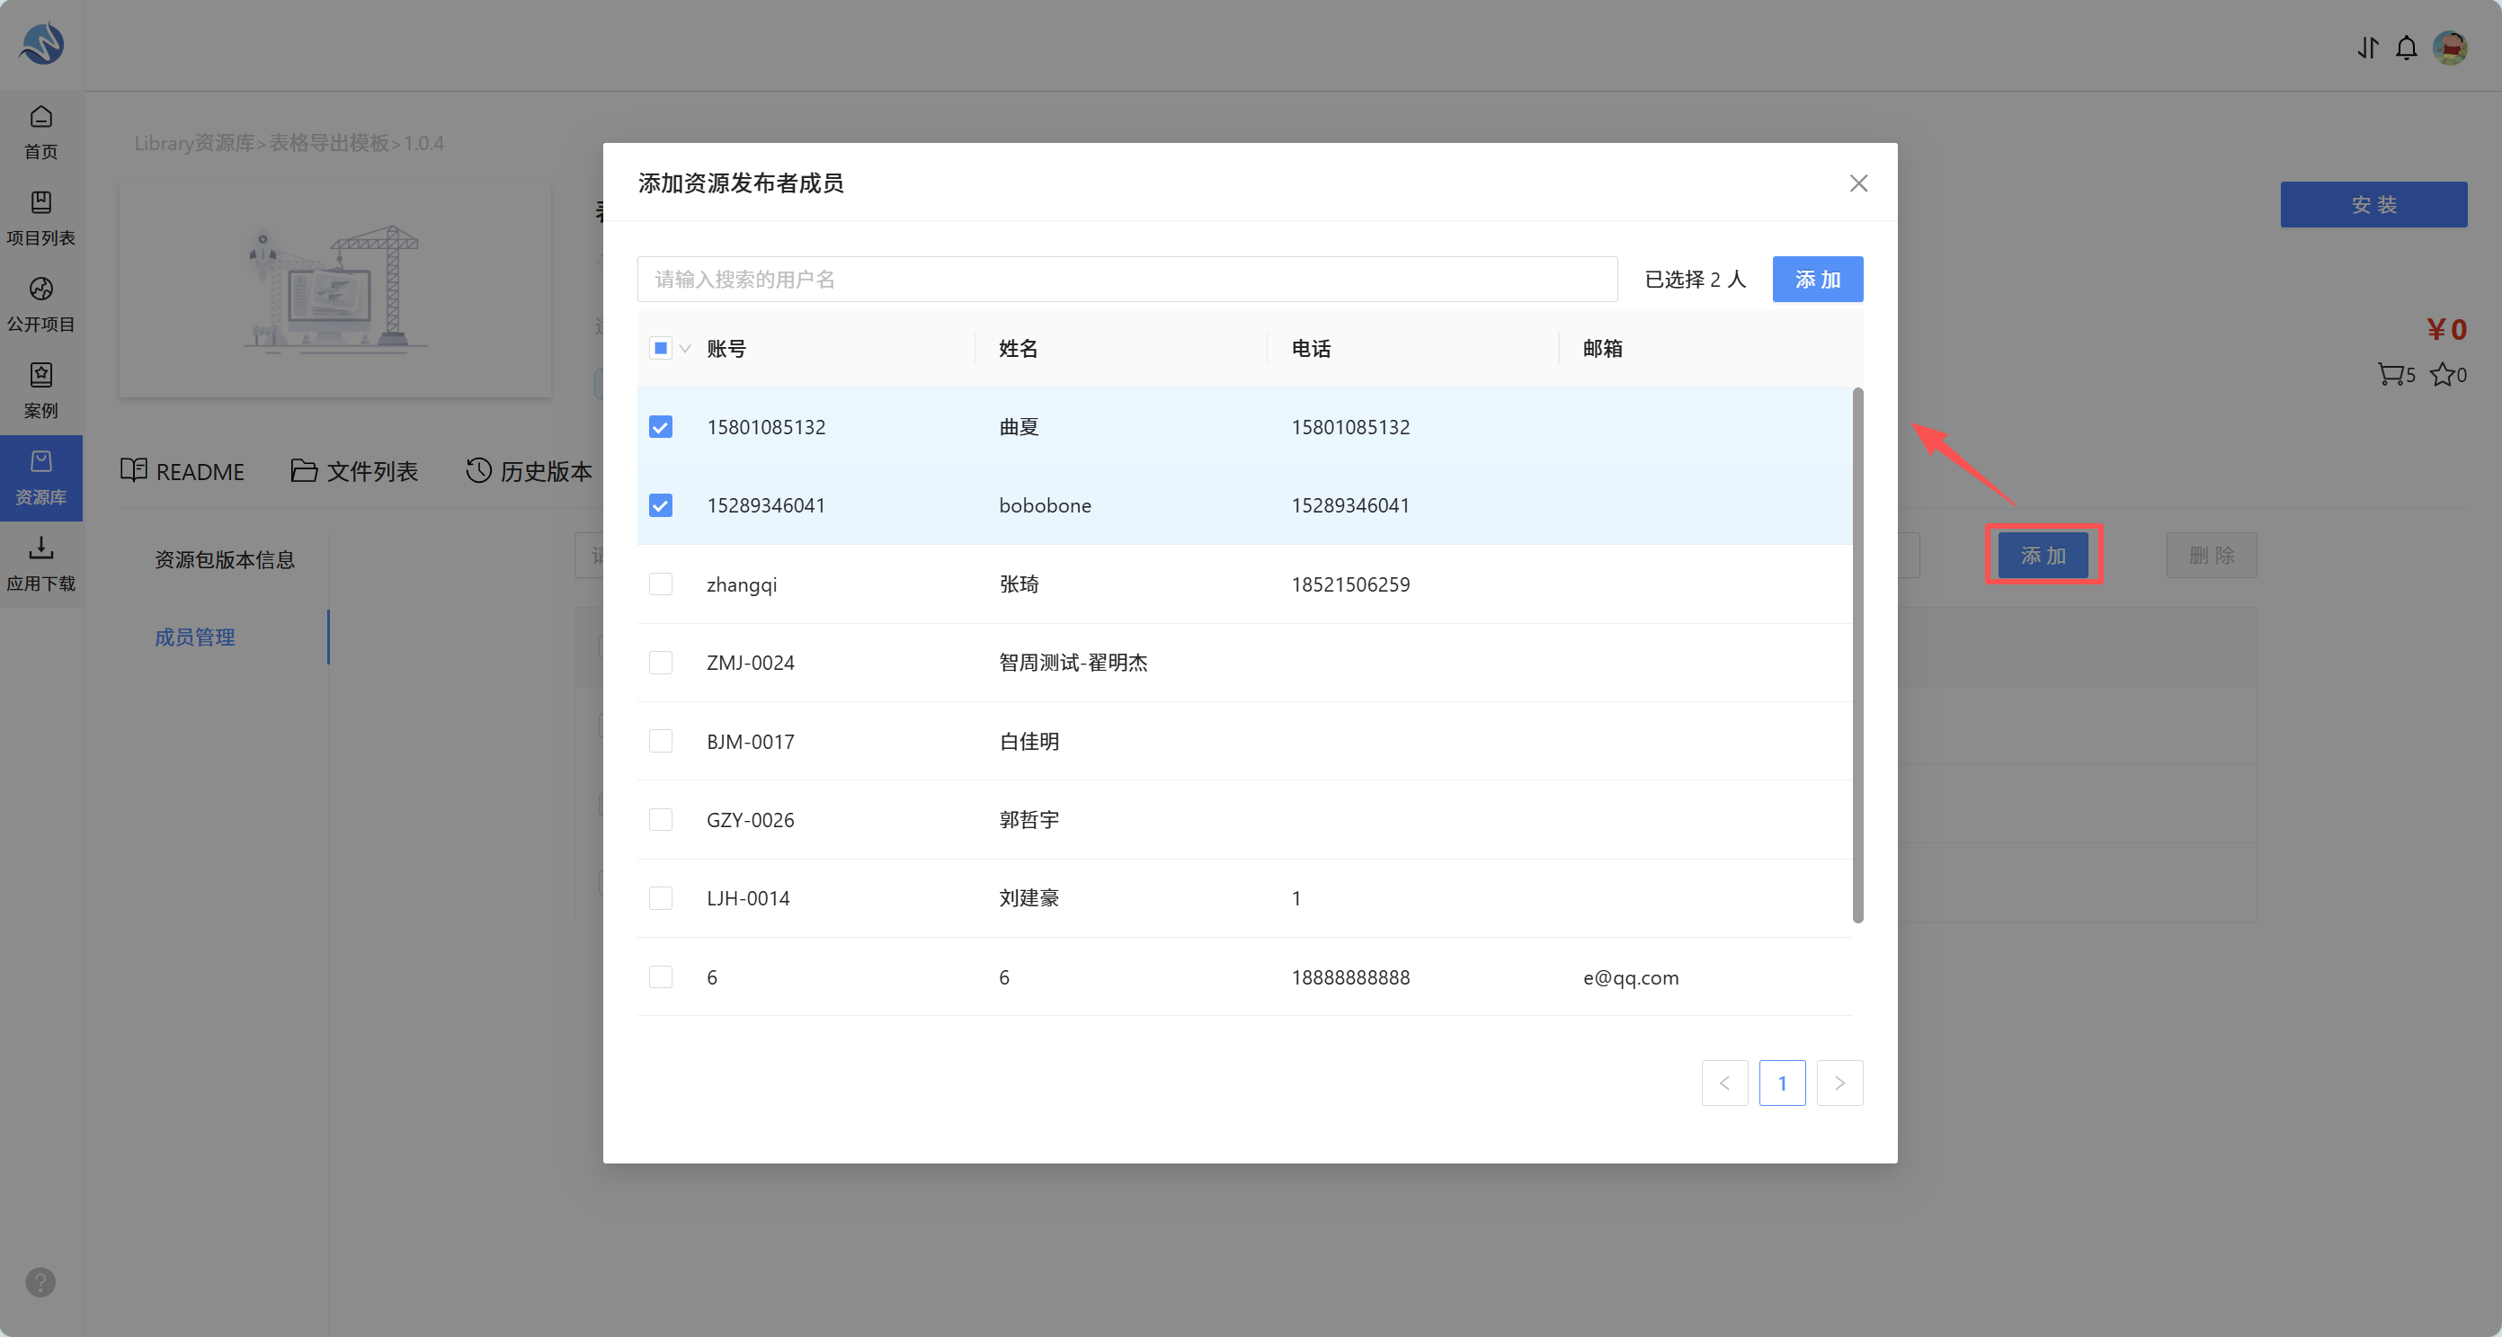
Task: Go to previous page arrow
Action: (1725, 1083)
